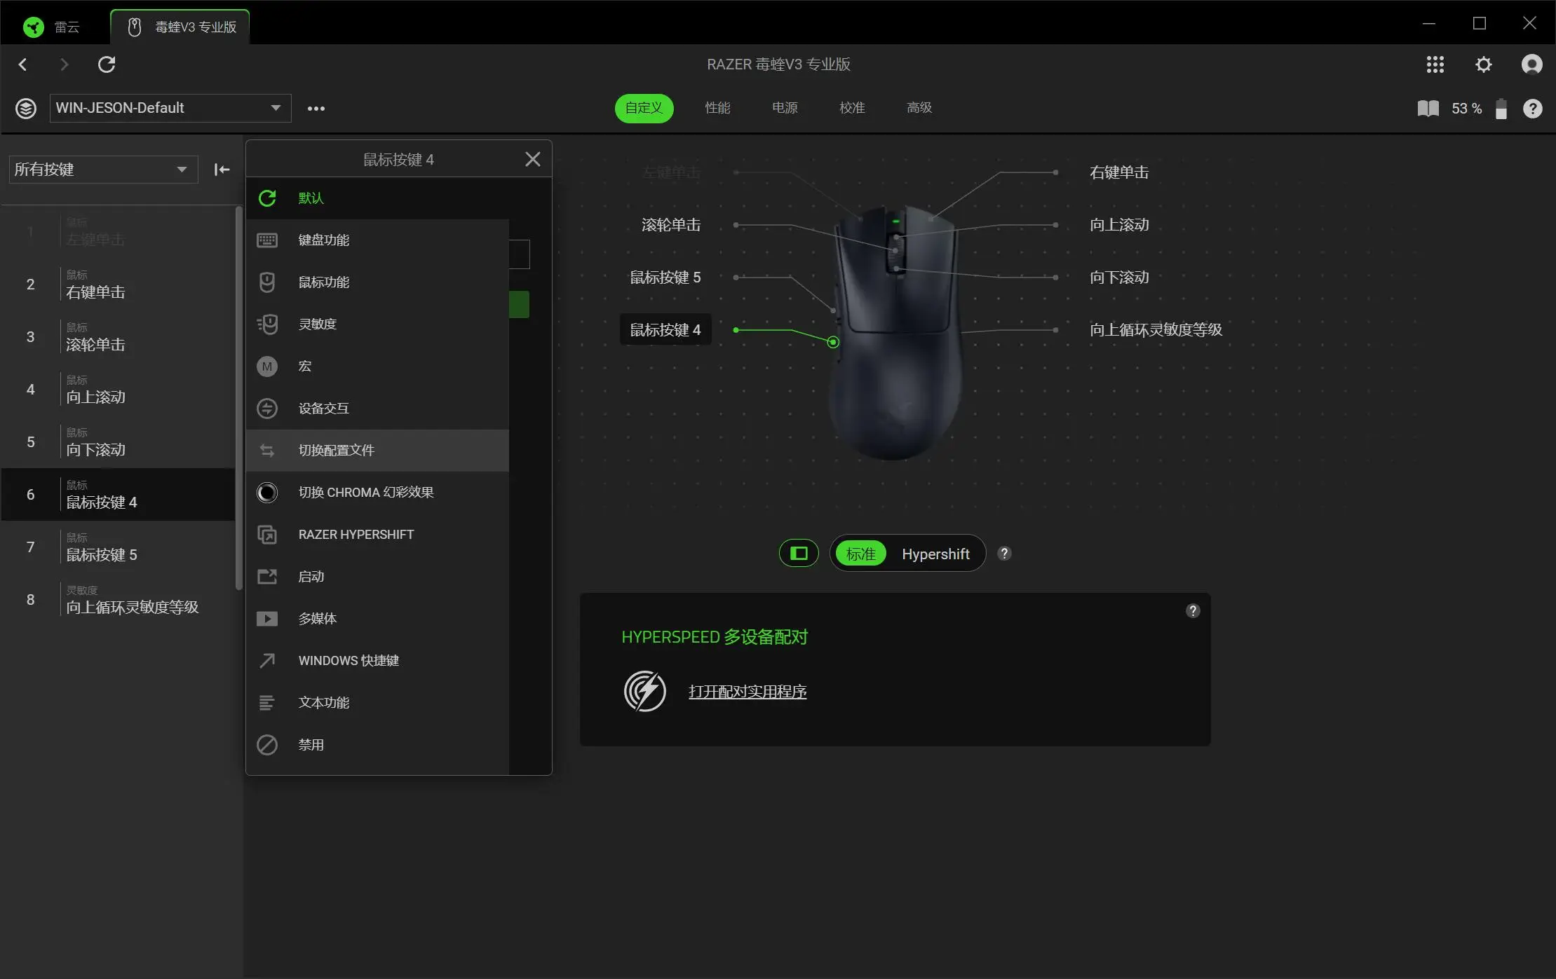
Task: Collapse sidebar with the arrow-bar icon
Action: coord(222,170)
